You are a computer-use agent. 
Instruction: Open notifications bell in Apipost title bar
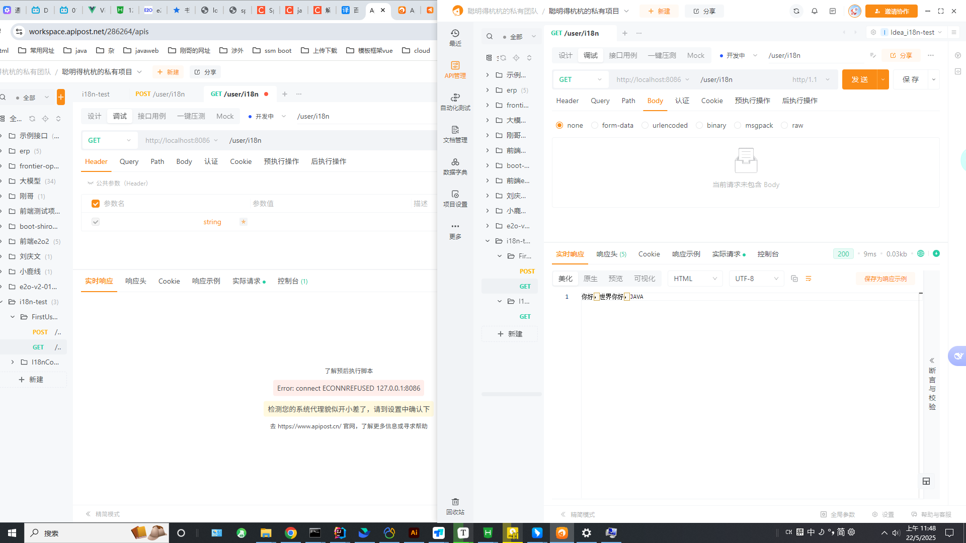click(x=815, y=11)
